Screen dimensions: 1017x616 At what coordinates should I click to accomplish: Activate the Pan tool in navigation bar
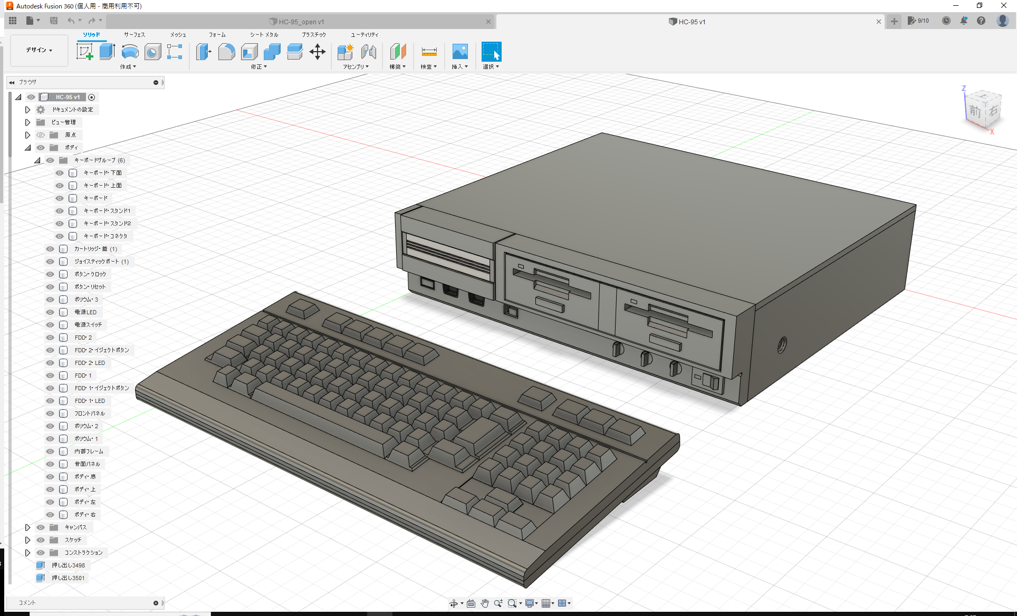click(x=485, y=603)
